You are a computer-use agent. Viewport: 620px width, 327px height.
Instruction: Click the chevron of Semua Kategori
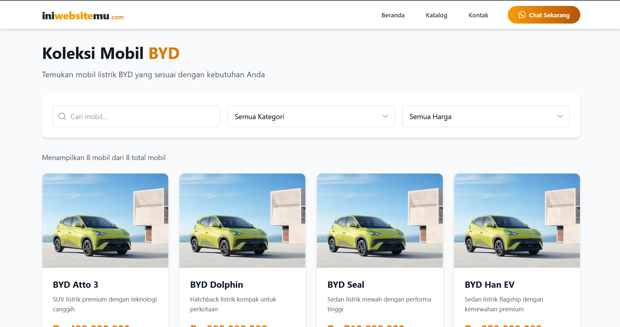tap(385, 116)
